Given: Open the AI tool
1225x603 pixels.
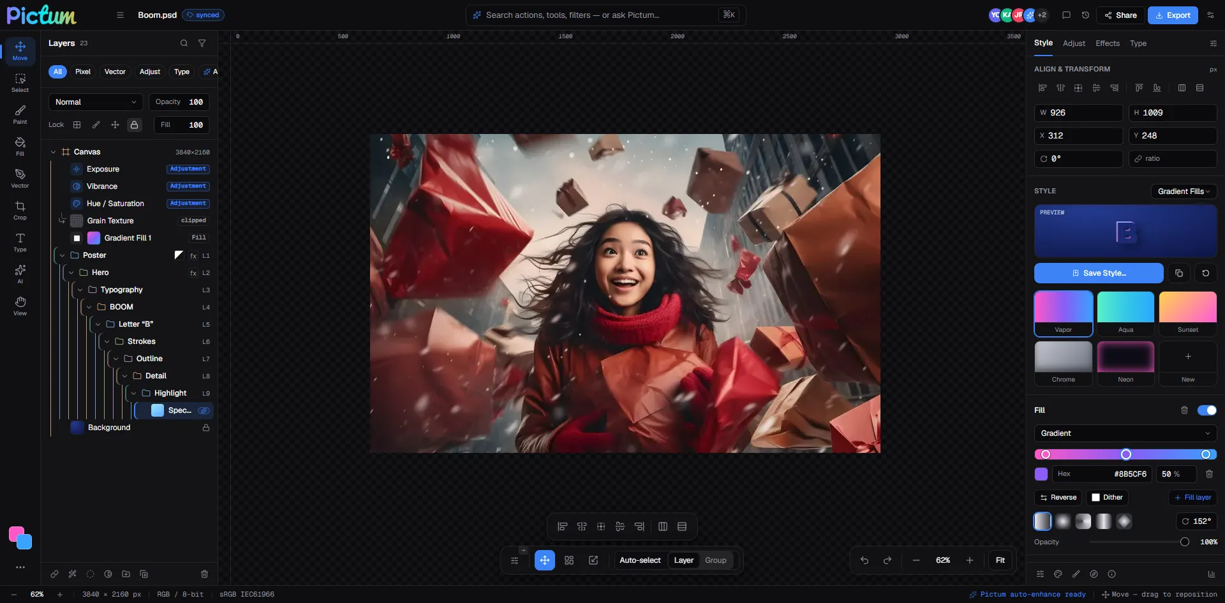Looking at the screenshot, I should point(20,274).
